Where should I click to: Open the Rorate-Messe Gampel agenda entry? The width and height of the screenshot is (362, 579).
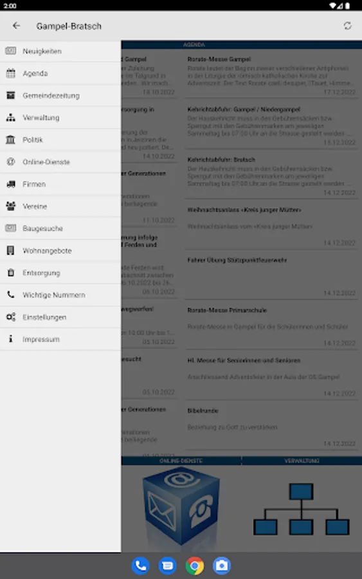[271, 75]
